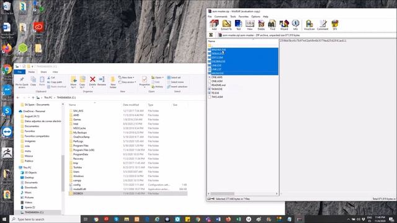Viewport: 397px width, 223px height.
Task: Click the Up arrow in Explorer navigation
Action: coord(33,98)
